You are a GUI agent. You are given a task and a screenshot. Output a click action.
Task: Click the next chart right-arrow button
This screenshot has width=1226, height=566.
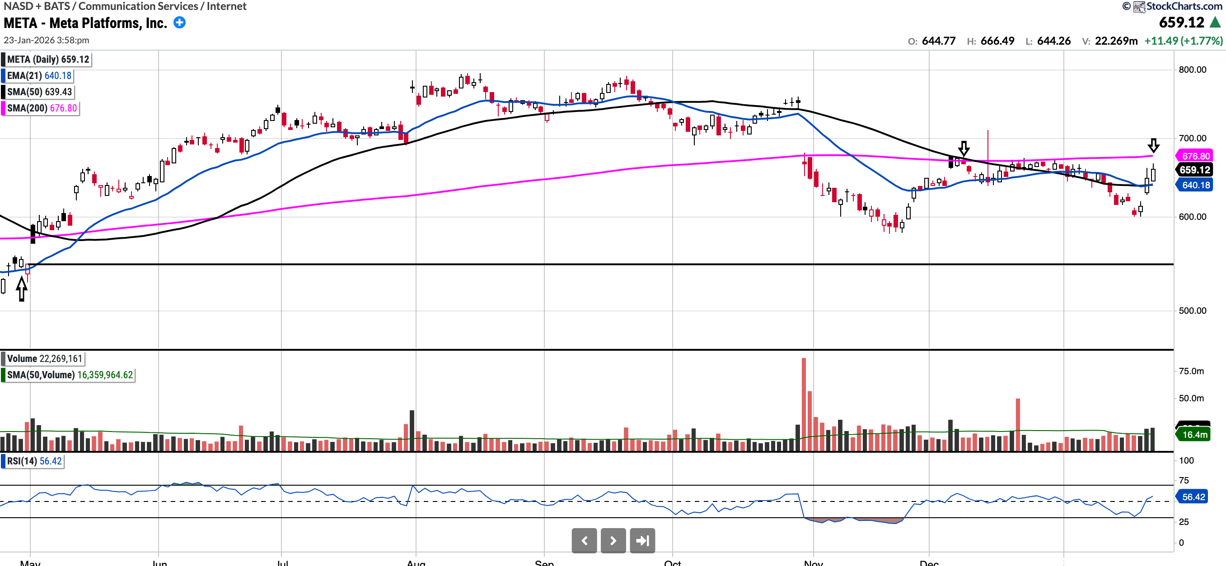click(x=613, y=540)
